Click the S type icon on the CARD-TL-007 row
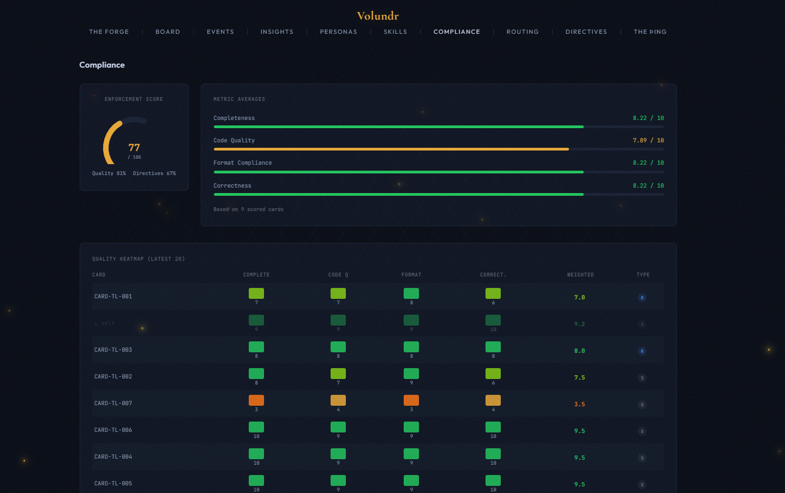The height and width of the screenshot is (493, 785). pos(643,405)
